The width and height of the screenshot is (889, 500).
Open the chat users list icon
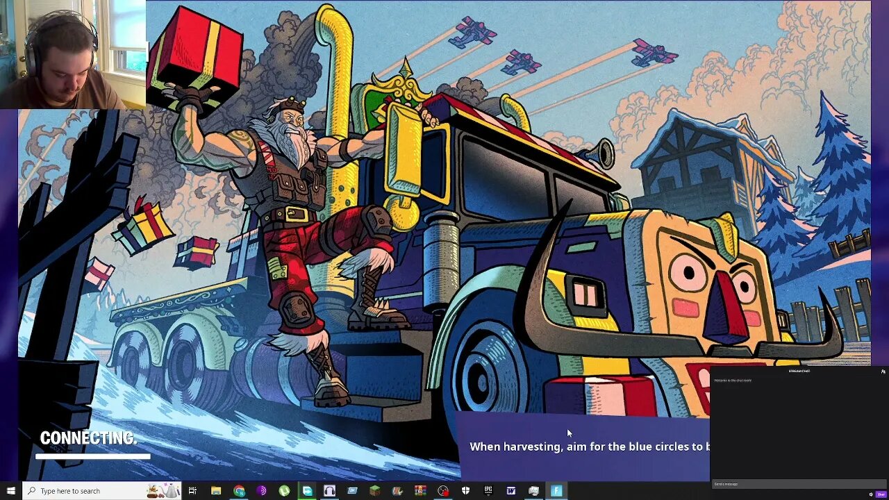883,372
